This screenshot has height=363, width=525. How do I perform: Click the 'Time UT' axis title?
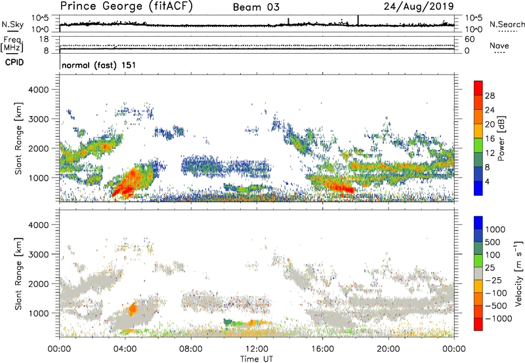click(x=257, y=359)
